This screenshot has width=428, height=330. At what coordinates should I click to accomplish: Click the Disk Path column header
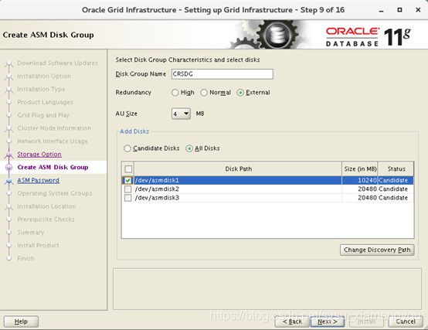click(x=238, y=169)
